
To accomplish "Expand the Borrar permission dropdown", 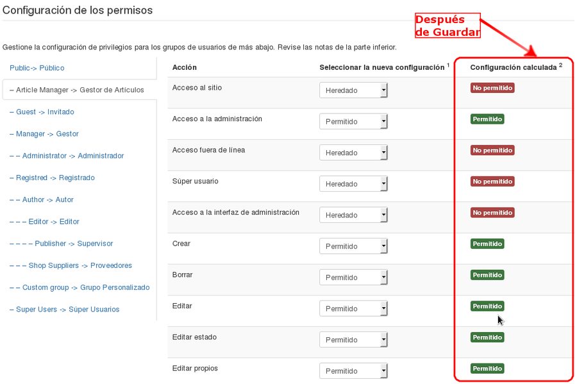I will click(x=354, y=278).
